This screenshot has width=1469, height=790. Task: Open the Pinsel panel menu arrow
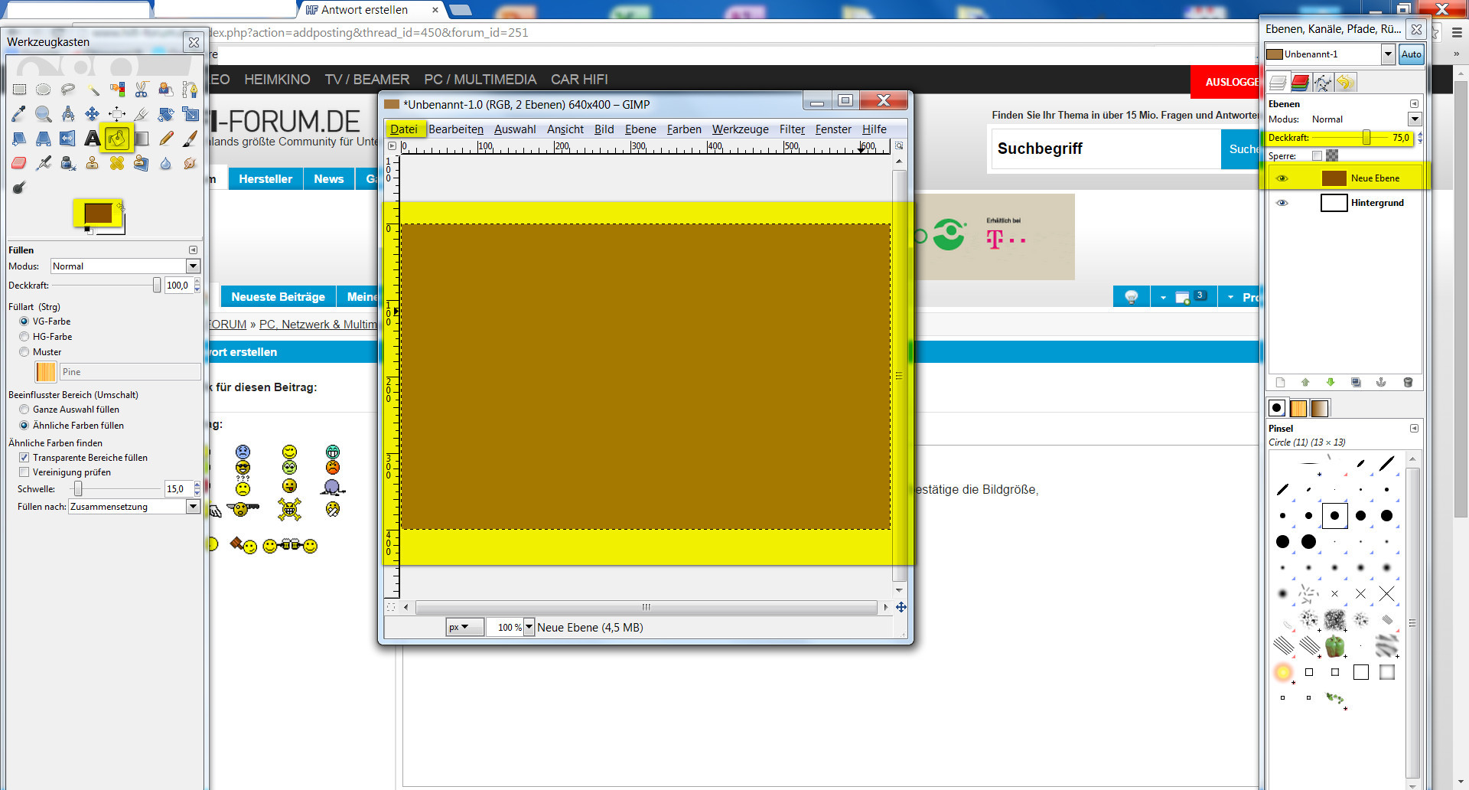(1414, 429)
